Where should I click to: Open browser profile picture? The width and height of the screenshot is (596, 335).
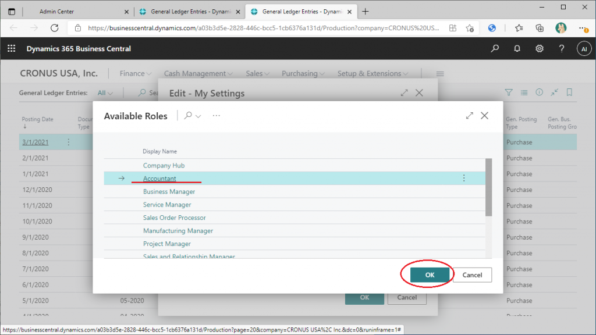click(560, 28)
